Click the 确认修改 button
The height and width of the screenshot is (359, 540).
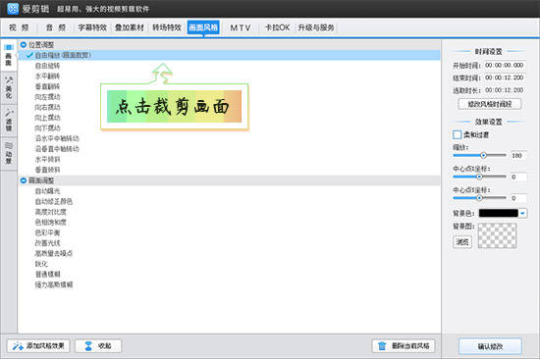[x=490, y=346]
